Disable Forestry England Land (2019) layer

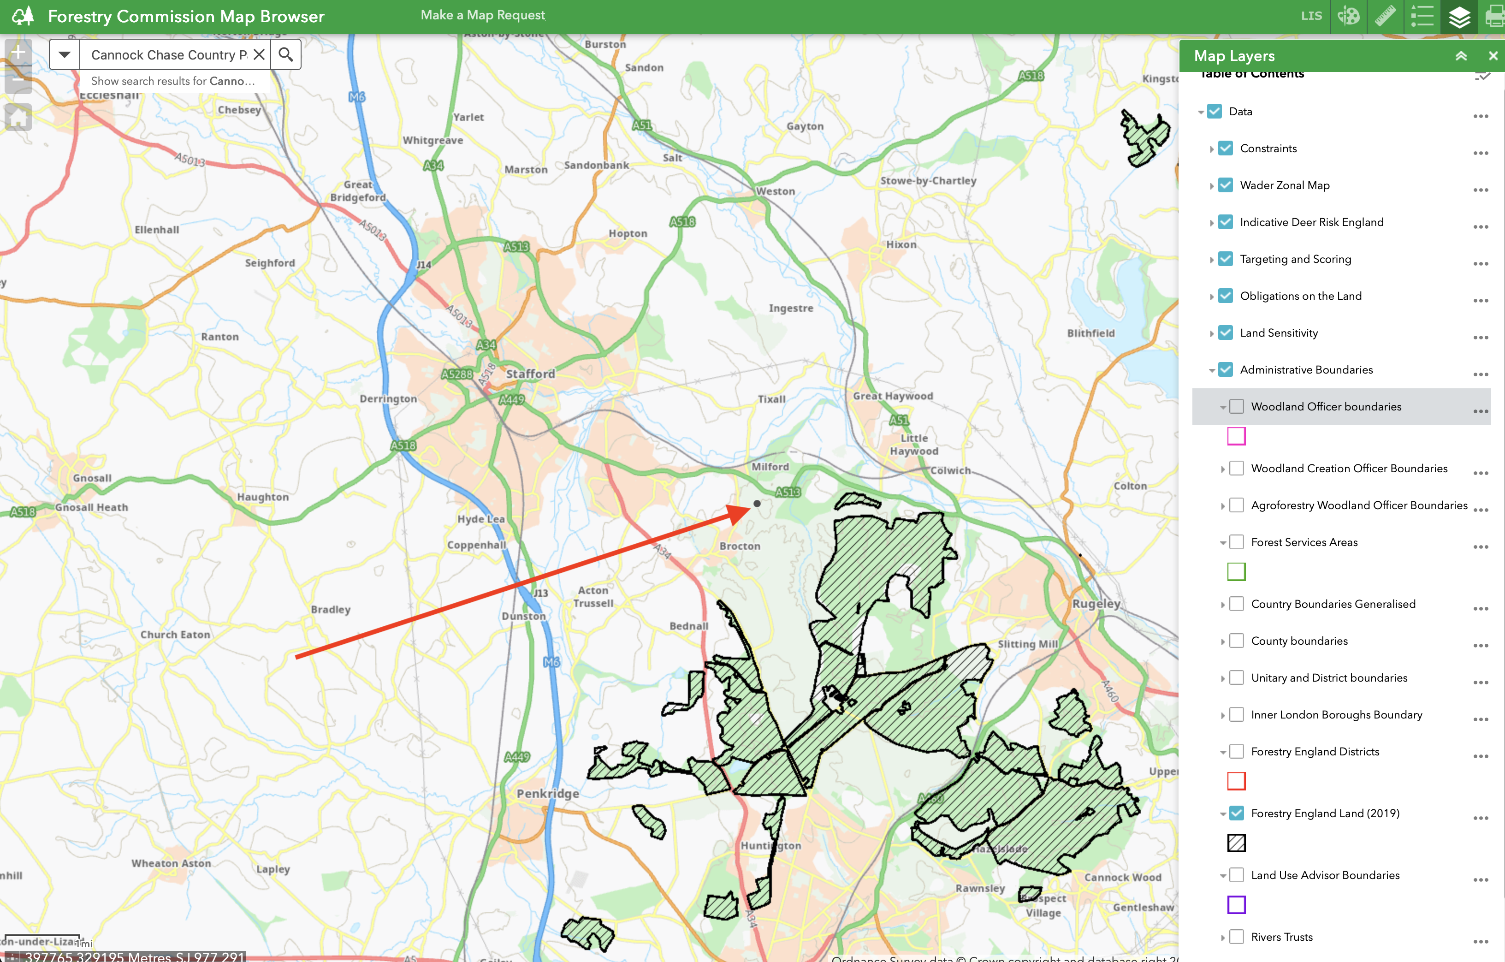(x=1236, y=813)
